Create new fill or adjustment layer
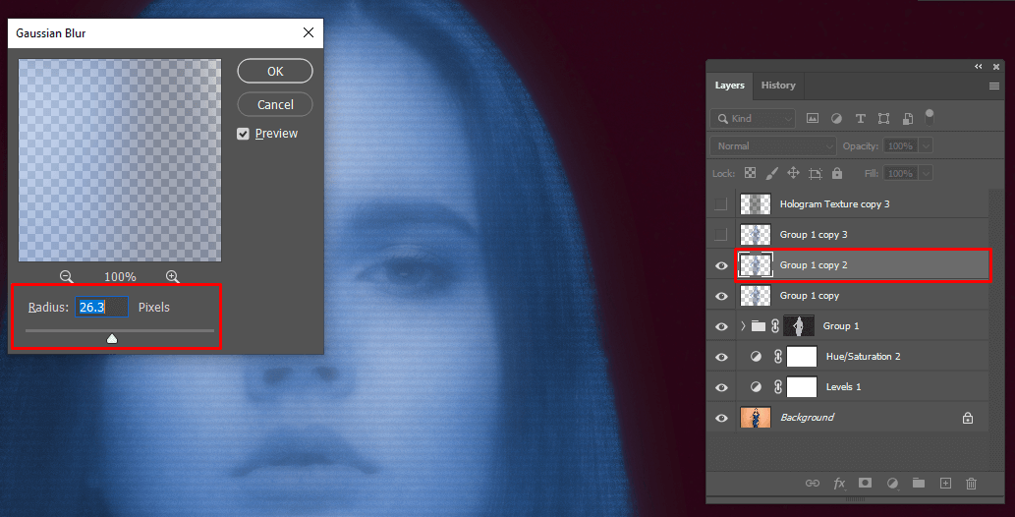The width and height of the screenshot is (1015, 517). (892, 484)
